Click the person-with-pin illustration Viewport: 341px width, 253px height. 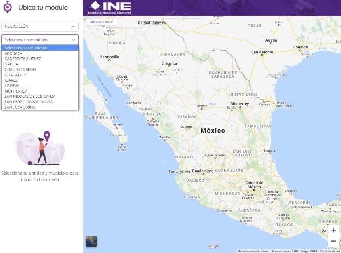40,148
